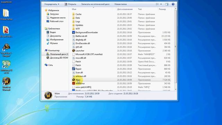Open the view options dropdown arrow

161,4
